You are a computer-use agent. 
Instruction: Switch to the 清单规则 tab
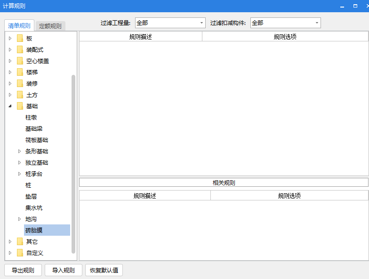coord(19,25)
